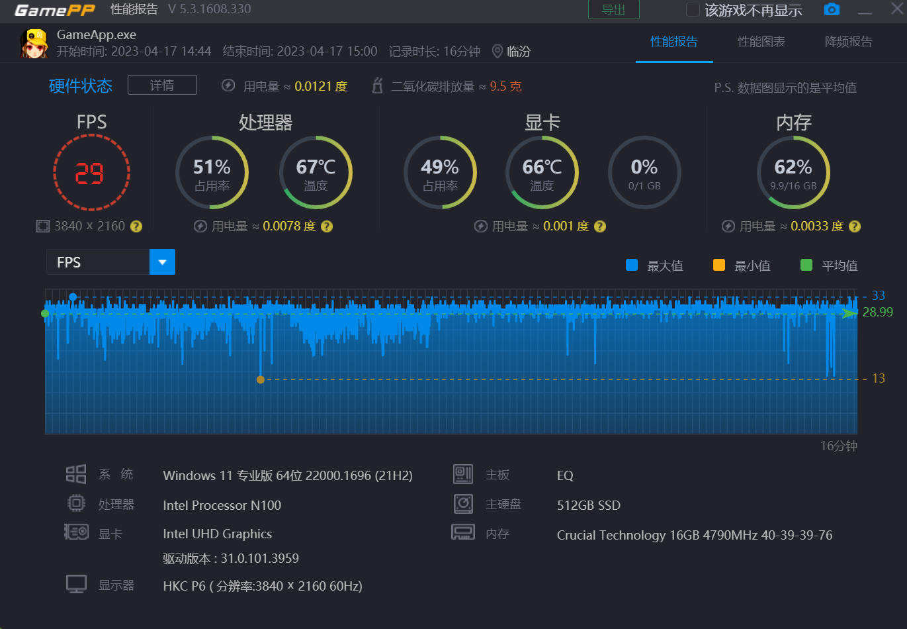The width and height of the screenshot is (907, 629).
Task: Click the Windows 11 专业版 system text
Action: click(288, 475)
